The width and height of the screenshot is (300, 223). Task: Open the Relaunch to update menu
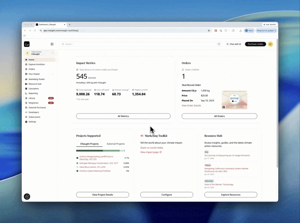point(266,30)
